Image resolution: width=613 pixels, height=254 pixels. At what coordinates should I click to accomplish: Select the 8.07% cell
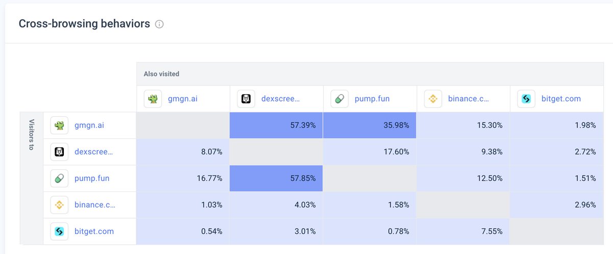[x=183, y=152]
